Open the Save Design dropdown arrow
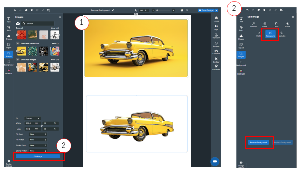This screenshot has width=299, height=171. pos(217,10)
